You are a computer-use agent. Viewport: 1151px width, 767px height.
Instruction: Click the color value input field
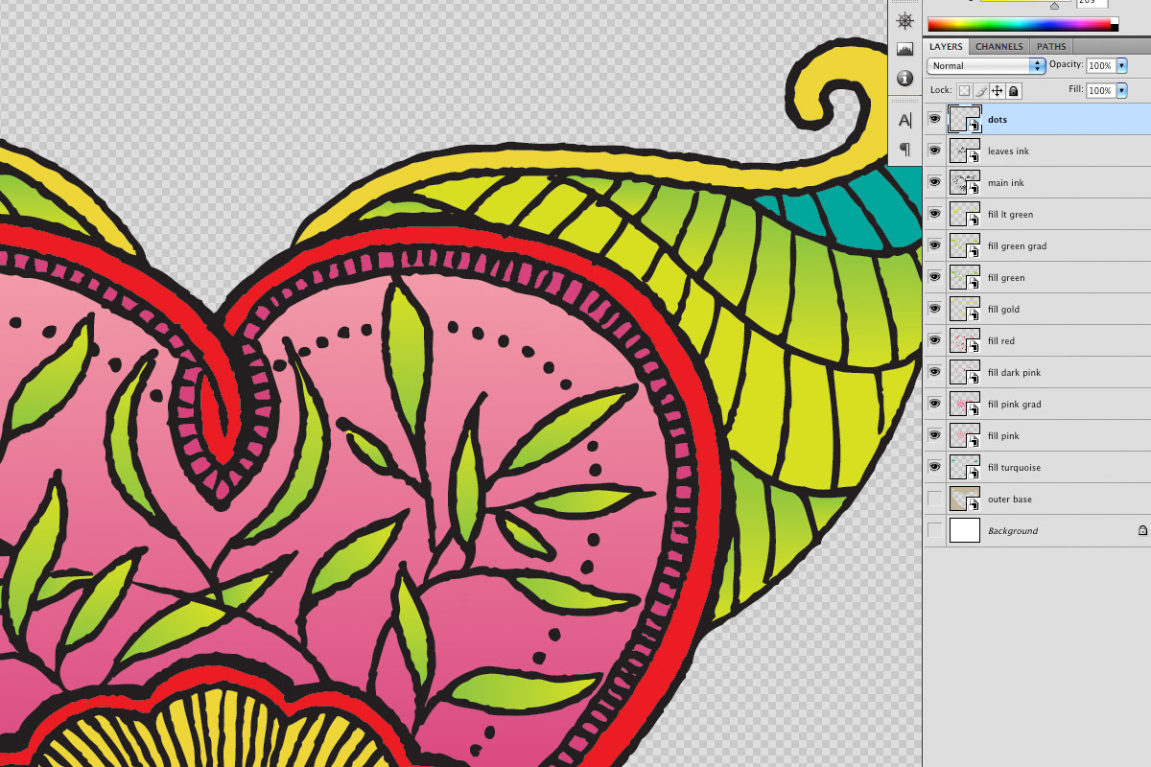click(1092, 3)
